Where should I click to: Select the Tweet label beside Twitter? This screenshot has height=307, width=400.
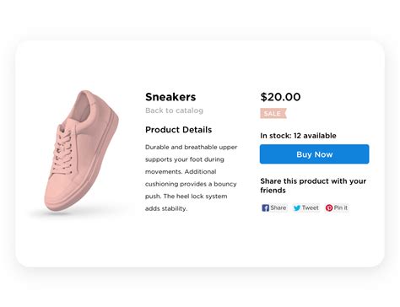[311, 207]
